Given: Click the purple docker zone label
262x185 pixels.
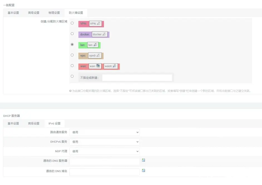Looking at the screenshot, I should 85,34.
